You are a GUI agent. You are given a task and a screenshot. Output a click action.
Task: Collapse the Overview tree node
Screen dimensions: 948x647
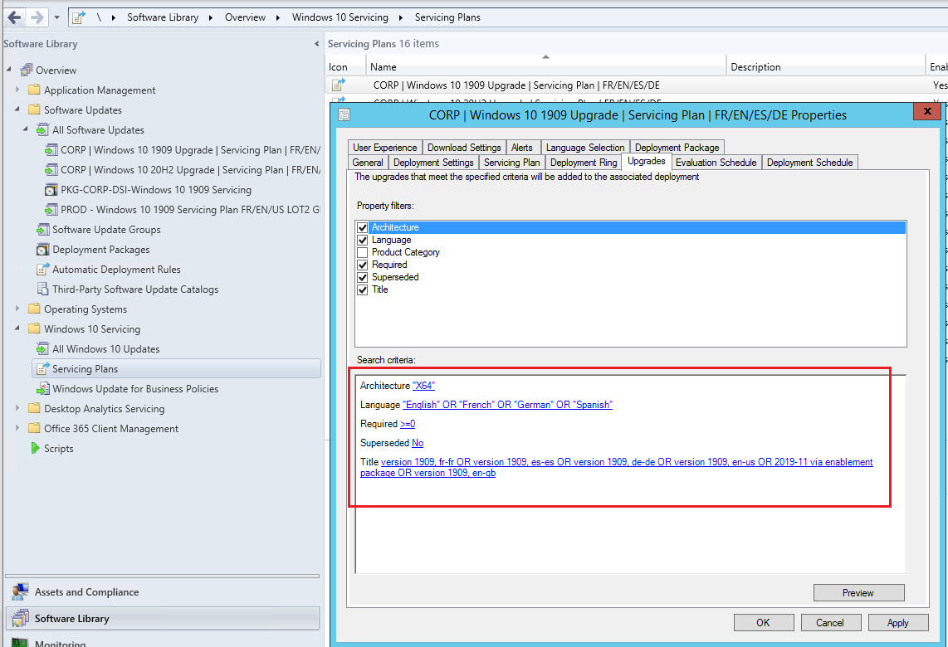pyautogui.click(x=9, y=70)
